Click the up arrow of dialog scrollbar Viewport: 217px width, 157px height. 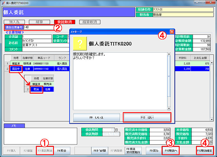point(169,54)
